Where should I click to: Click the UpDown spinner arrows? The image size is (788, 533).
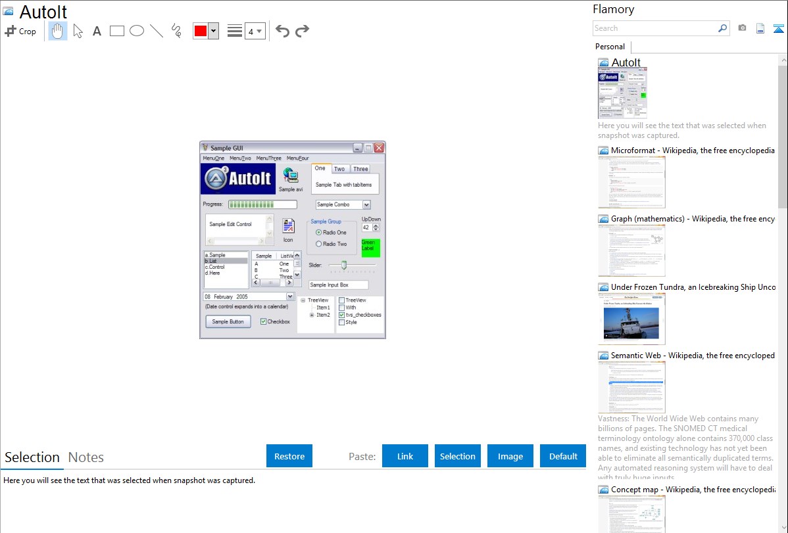(x=376, y=227)
